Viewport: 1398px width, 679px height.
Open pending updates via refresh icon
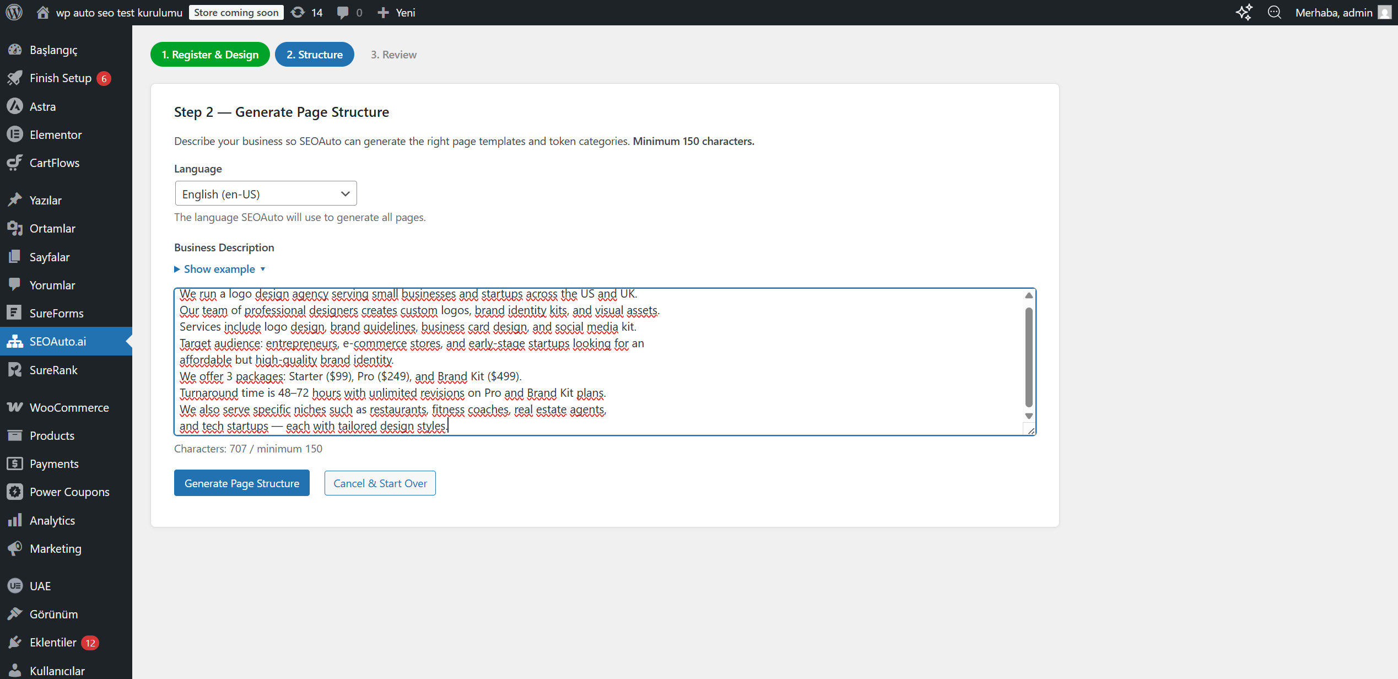[298, 12]
